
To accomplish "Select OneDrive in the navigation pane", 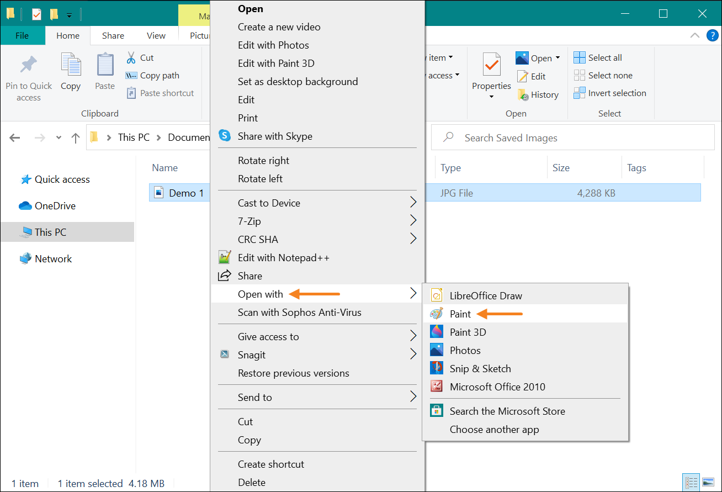I will [55, 205].
